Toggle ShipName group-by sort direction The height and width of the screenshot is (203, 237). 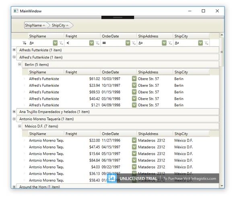(35, 25)
